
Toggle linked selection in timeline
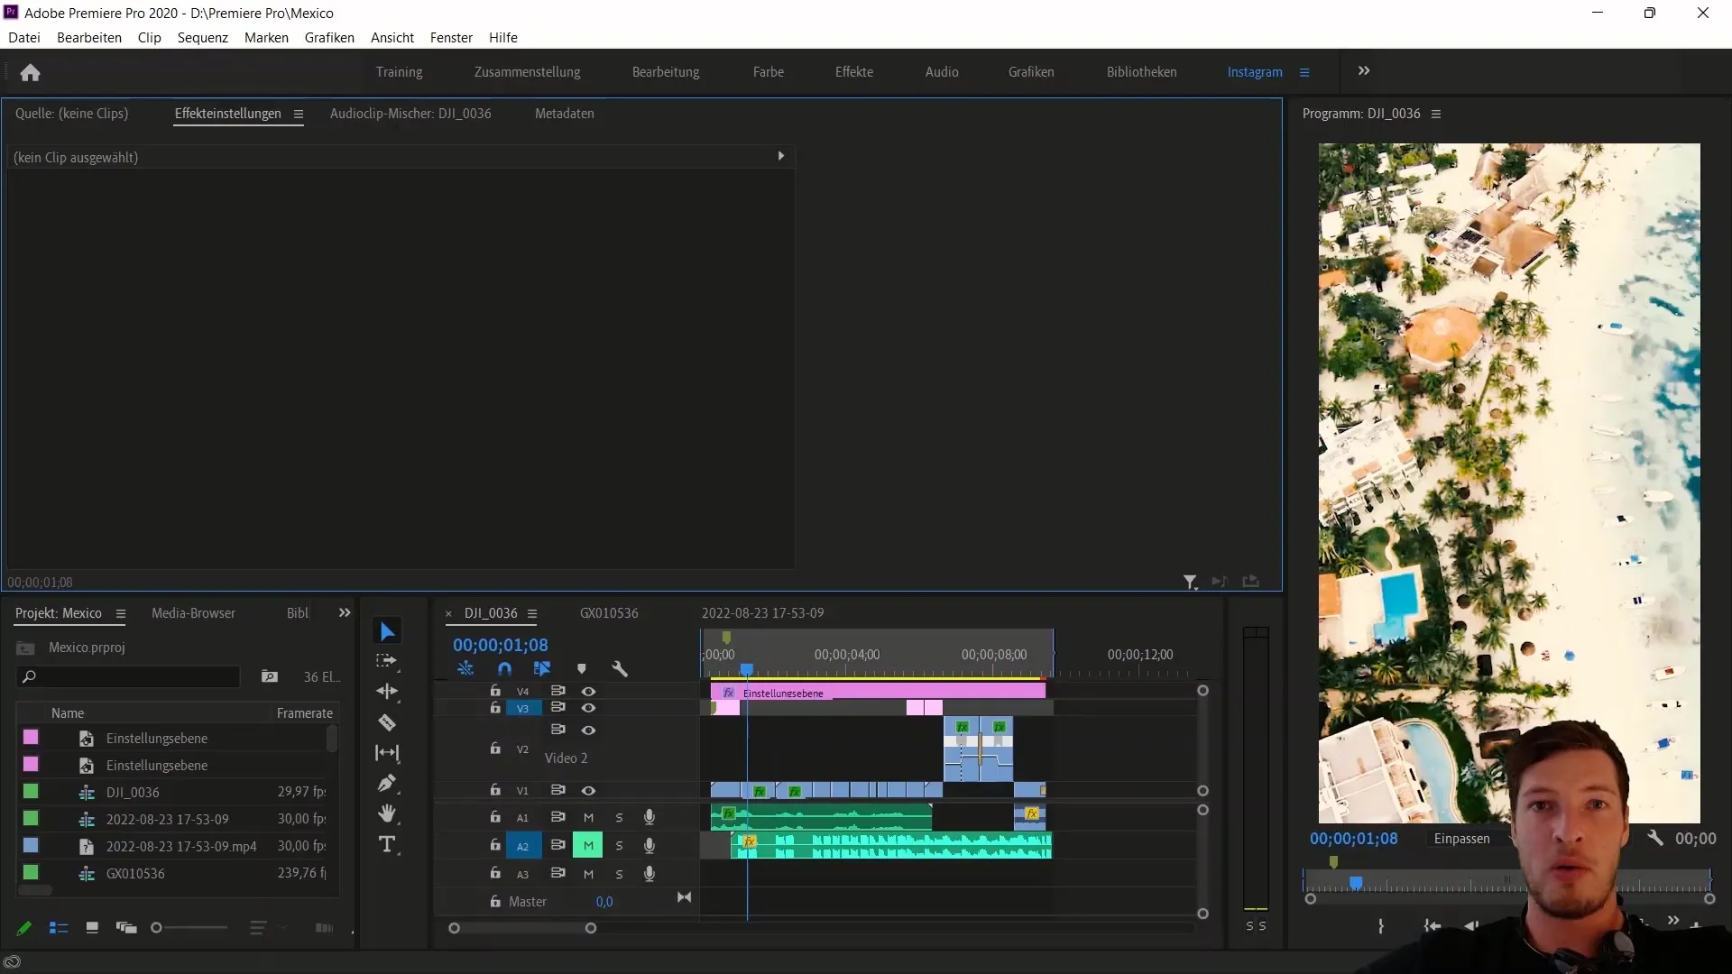click(x=542, y=669)
